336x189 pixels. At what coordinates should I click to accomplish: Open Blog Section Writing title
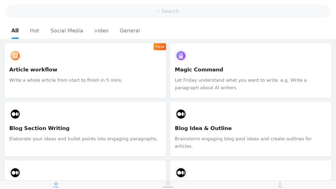click(40, 128)
